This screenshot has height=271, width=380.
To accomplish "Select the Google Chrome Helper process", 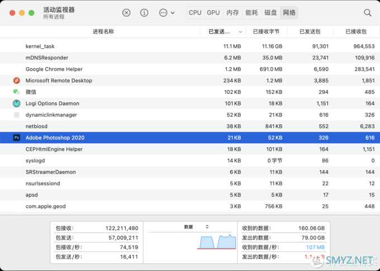I will point(54,69).
